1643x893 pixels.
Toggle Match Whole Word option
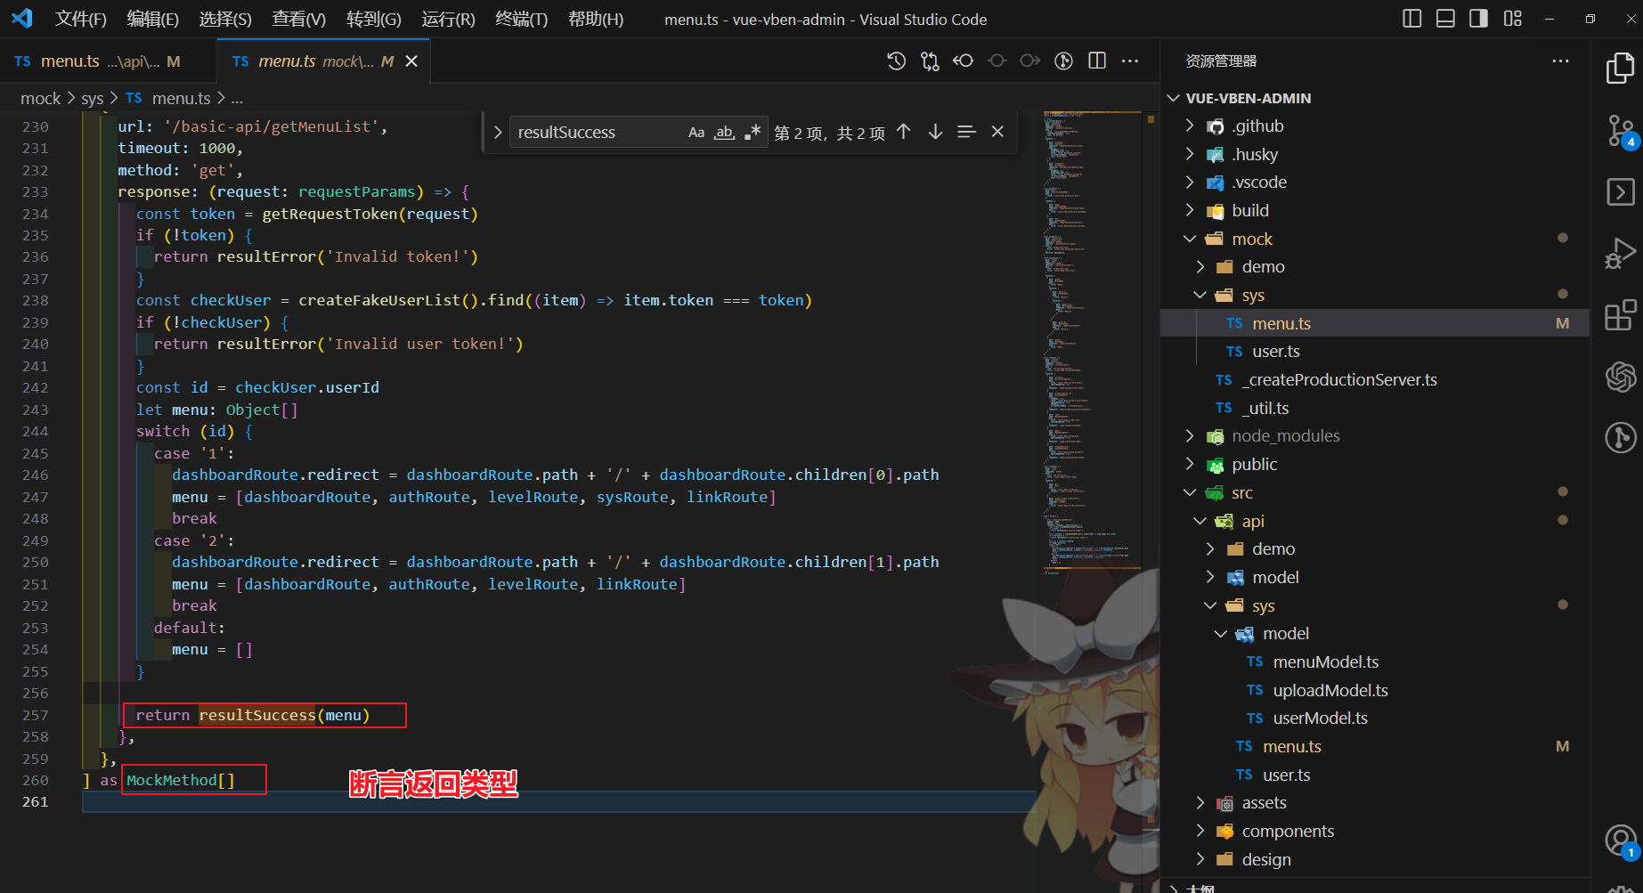click(725, 132)
